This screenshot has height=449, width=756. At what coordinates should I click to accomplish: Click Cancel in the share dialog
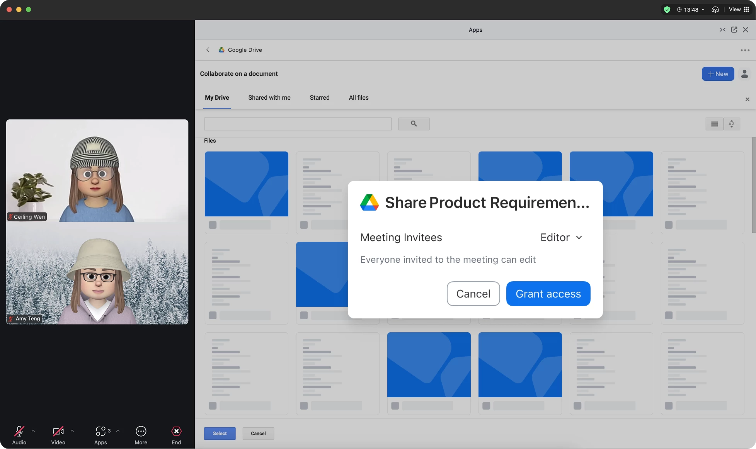click(473, 294)
